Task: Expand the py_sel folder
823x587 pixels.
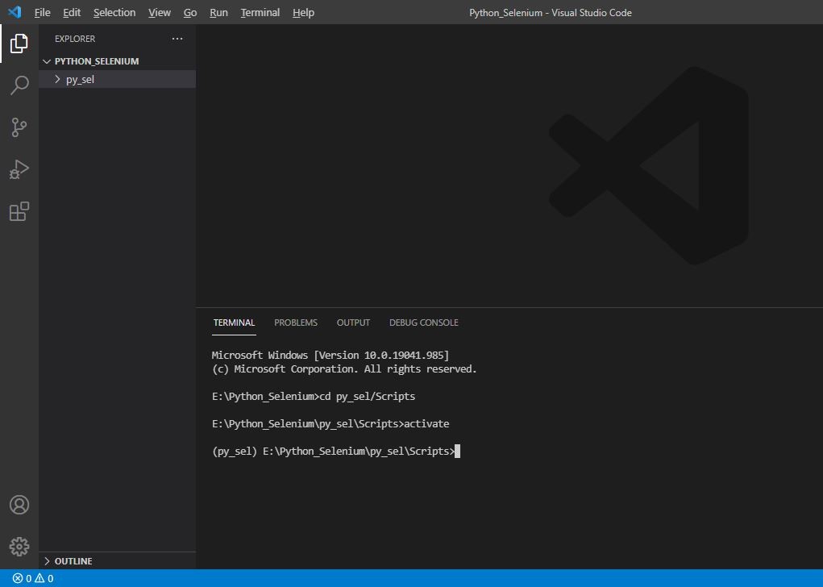Action: tap(56, 79)
